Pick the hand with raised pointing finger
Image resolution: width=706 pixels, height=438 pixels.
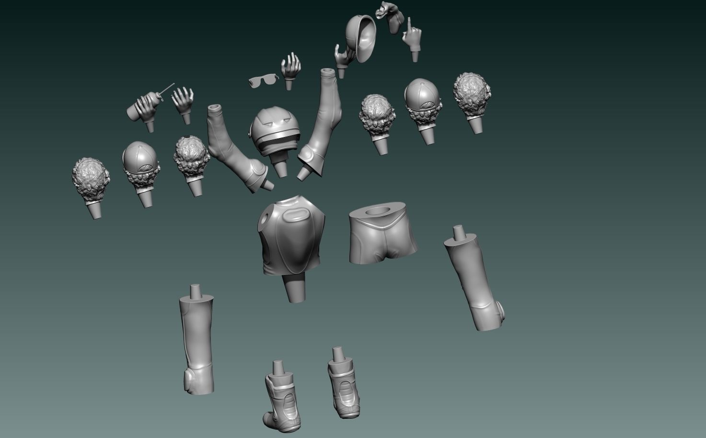click(x=412, y=40)
